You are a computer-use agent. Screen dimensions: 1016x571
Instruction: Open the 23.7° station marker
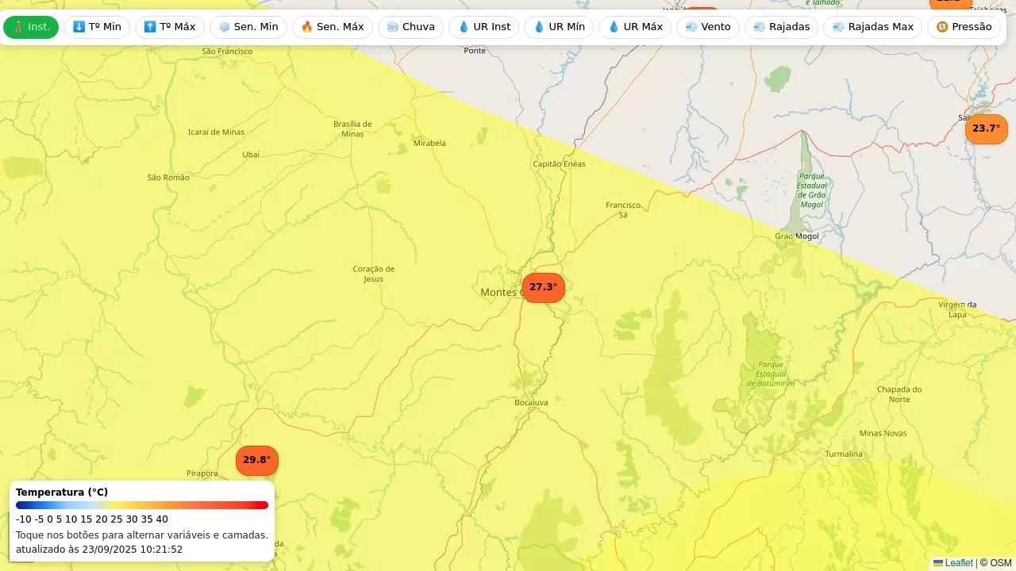tap(986, 128)
